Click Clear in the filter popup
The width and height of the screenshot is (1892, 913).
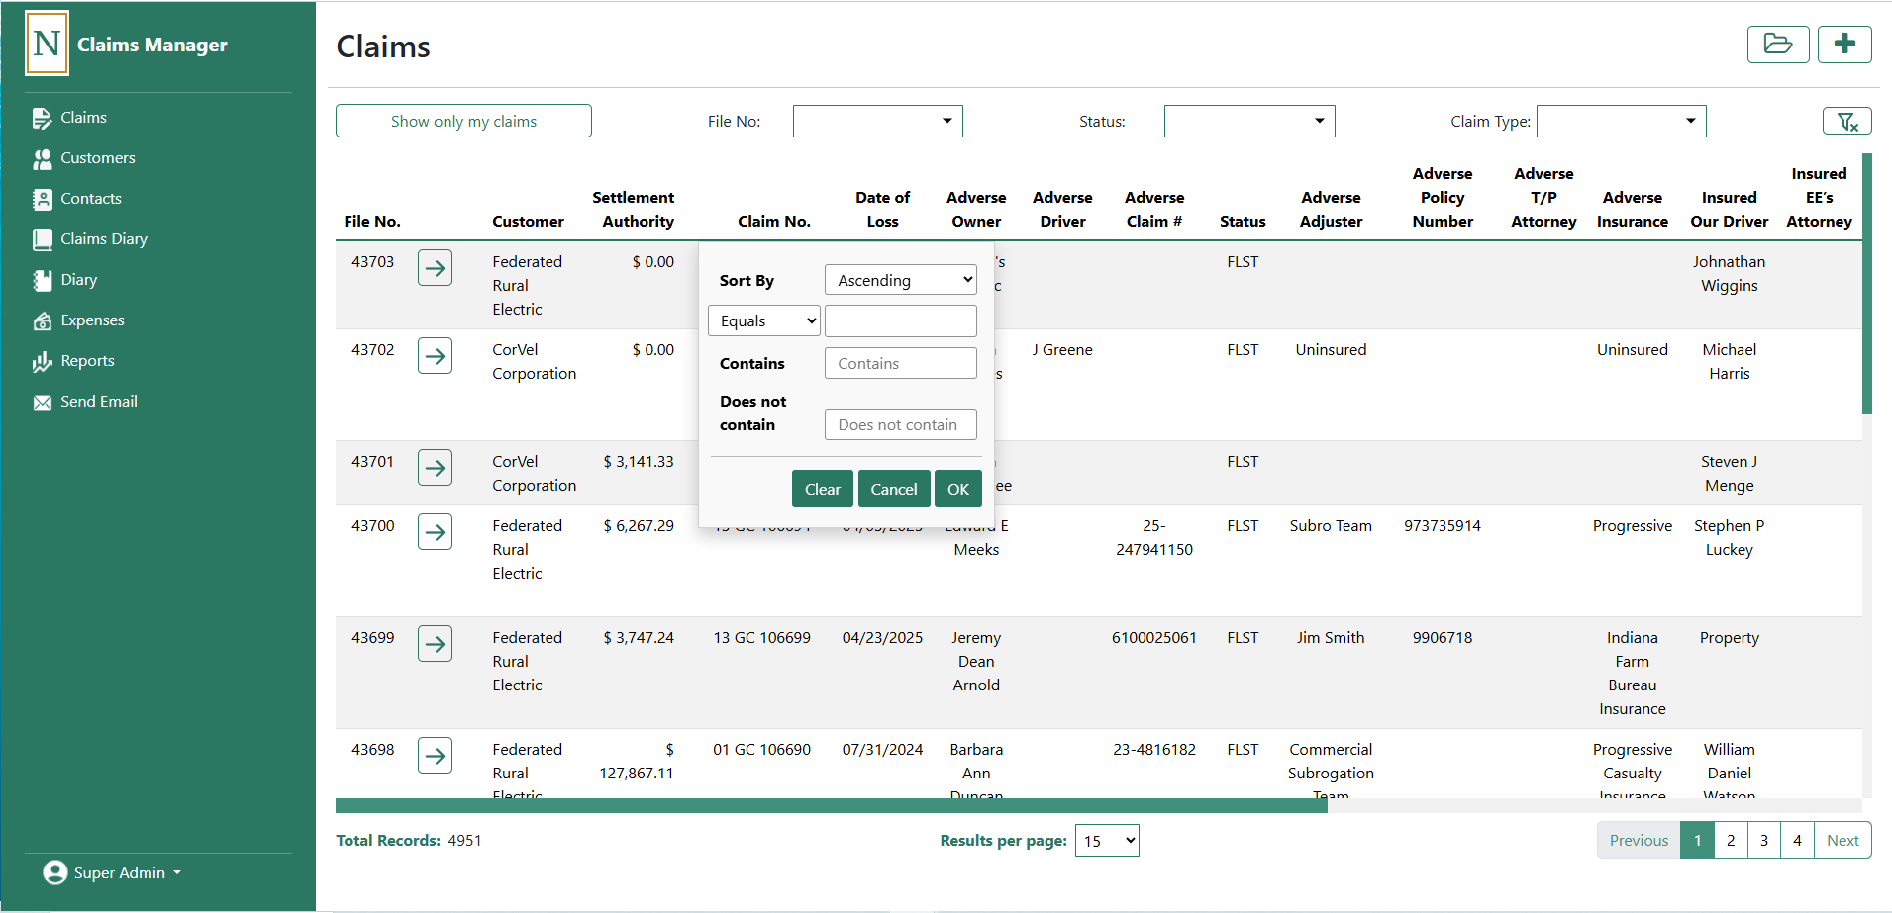click(822, 489)
